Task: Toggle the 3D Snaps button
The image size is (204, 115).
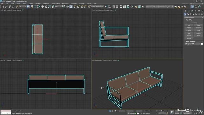Action: coord(75,7)
